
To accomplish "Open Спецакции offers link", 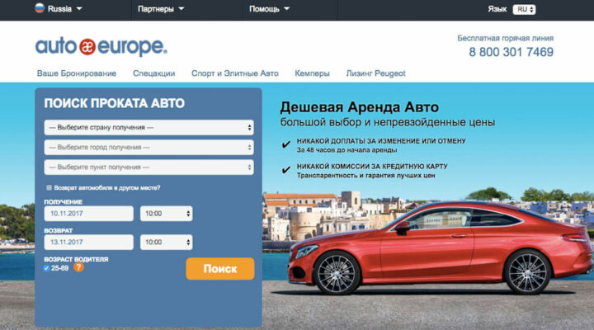I will 153,73.
